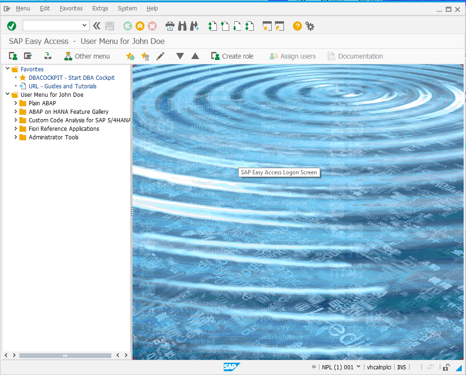
Task: Collapse the User Menu for John Doe node
Action: point(8,94)
